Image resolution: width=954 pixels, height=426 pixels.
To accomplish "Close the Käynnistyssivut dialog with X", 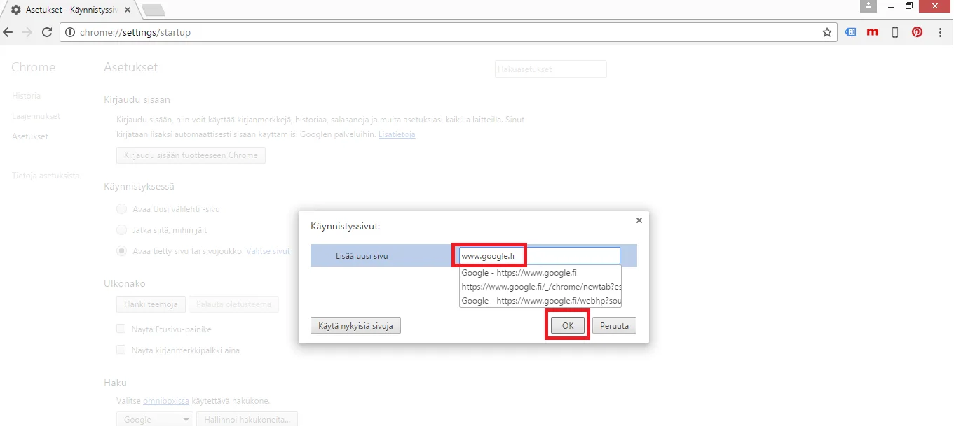I will [639, 220].
